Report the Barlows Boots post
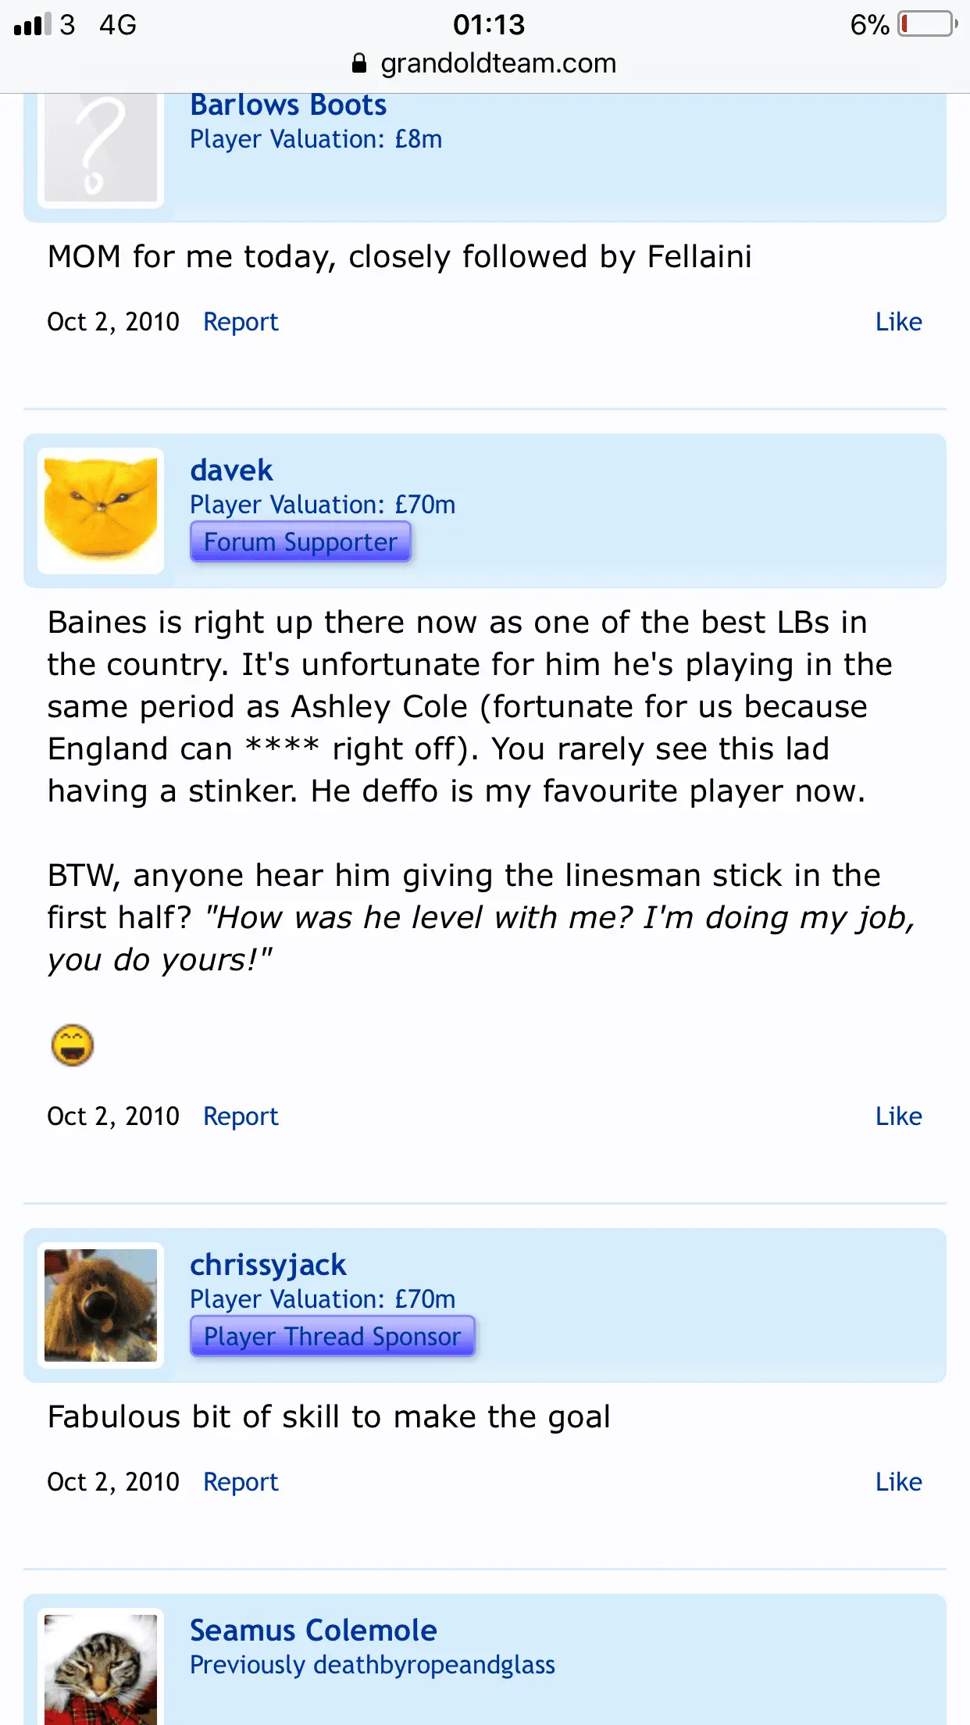This screenshot has width=970, height=1725. point(241,322)
